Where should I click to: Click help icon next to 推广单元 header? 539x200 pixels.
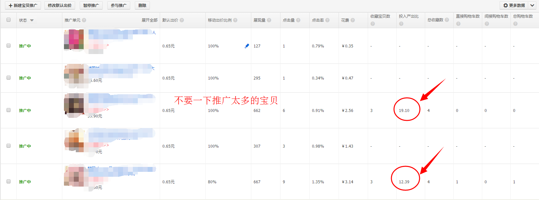click(84, 20)
